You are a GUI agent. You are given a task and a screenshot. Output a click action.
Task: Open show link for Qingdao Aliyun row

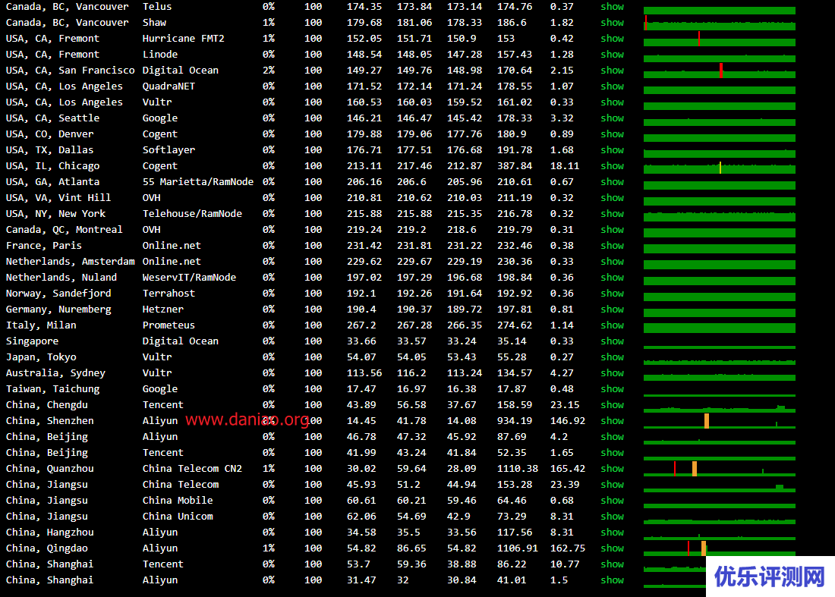pyautogui.click(x=612, y=548)
